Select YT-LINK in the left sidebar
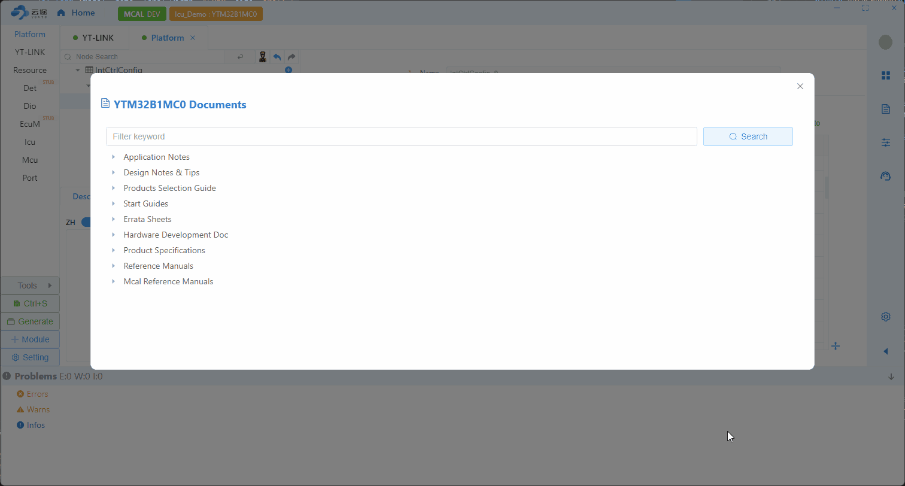Image resolution: width=905 pixels, height=486 pixels. (30, 52)
